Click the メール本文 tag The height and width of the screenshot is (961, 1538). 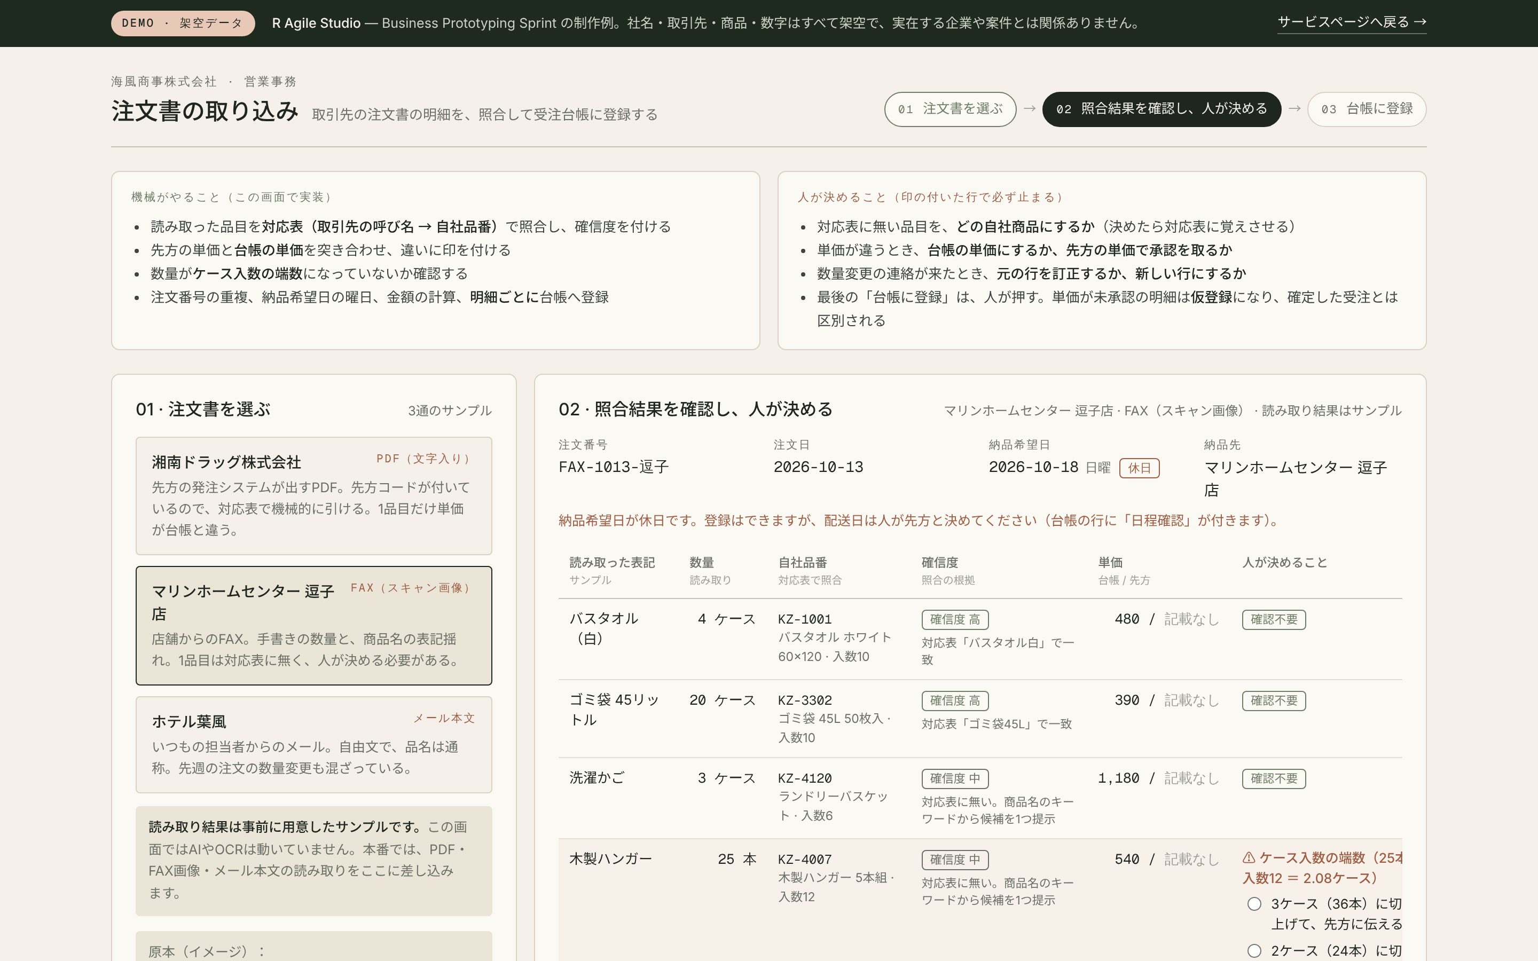click(x=444, y=718)
